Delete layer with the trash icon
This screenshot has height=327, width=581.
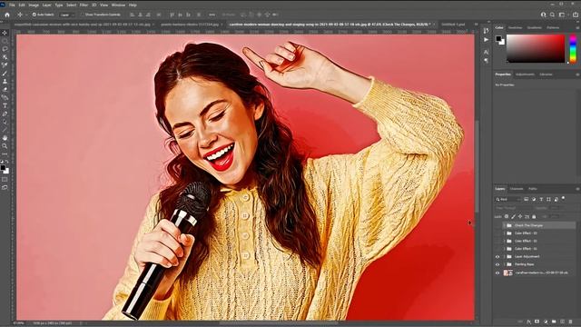click(571, 322)
